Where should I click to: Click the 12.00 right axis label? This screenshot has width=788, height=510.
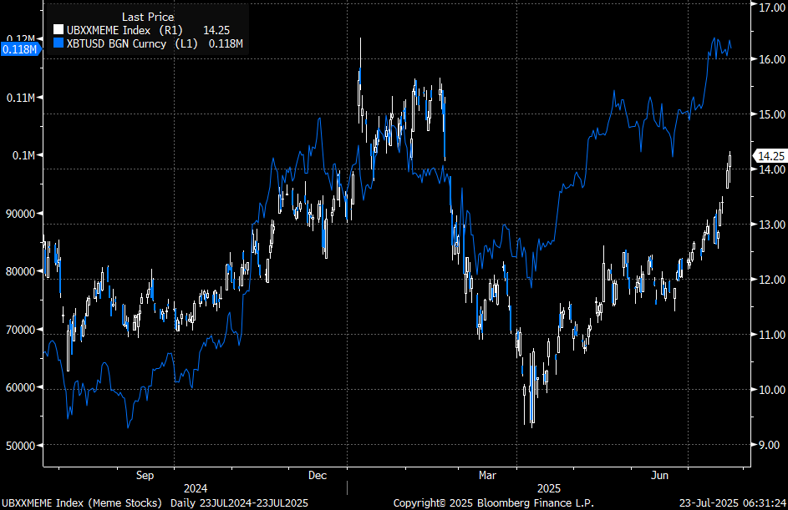[x=772, y=280]
